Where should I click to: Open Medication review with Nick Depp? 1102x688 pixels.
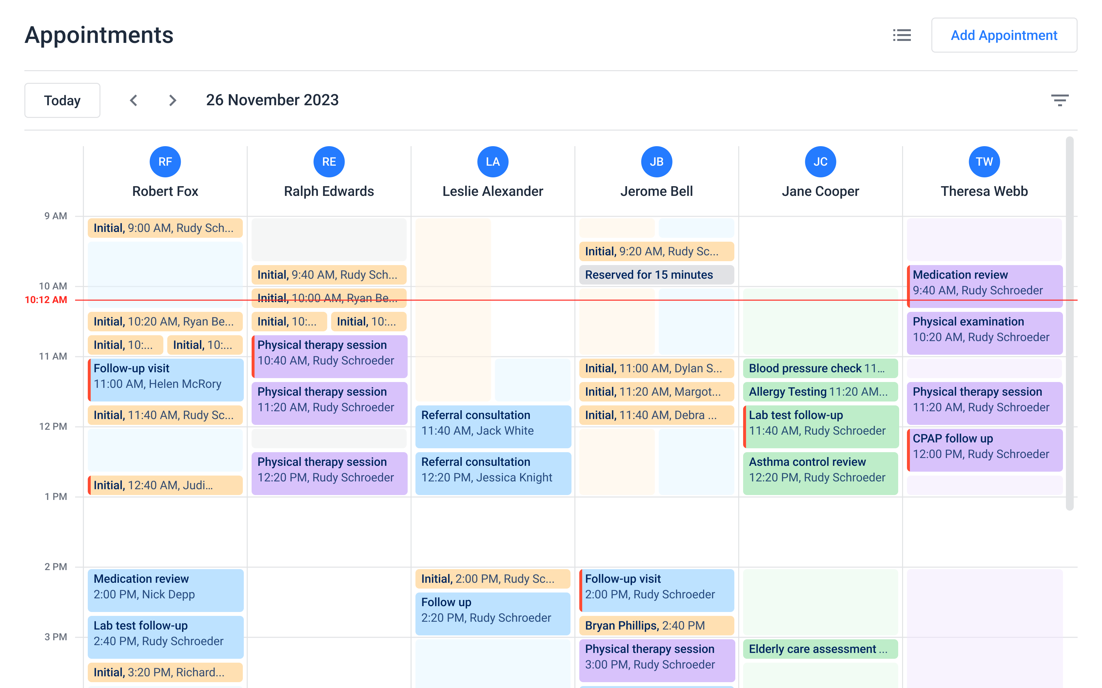click(x=166, y=590)
